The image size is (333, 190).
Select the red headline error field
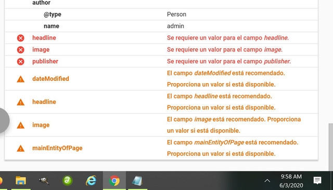point(44,38)
